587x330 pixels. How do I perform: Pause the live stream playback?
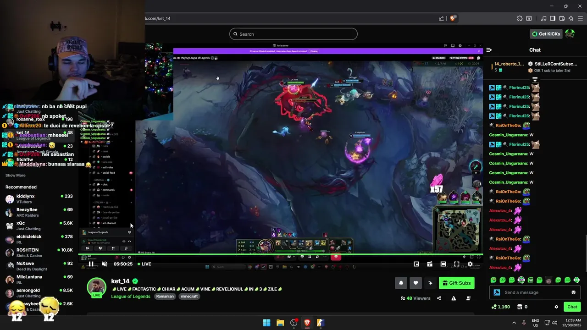click(x=91, y=264)
